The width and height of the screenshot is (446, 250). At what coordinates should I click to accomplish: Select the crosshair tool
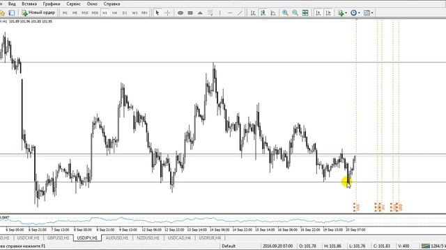[167, 12]
